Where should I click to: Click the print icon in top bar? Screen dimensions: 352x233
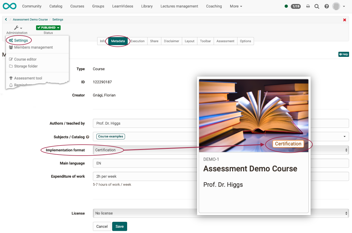pyautogui.click(x=308, y=6)
